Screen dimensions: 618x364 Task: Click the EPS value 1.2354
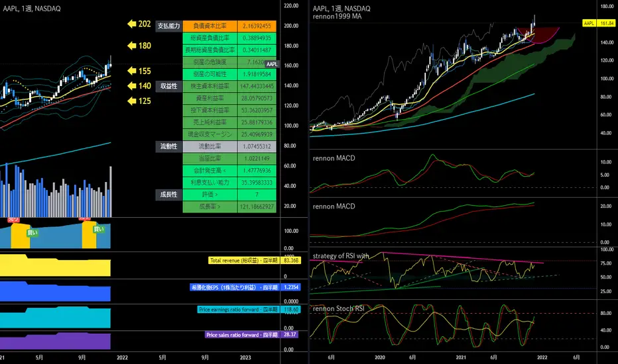coord(291,287)
